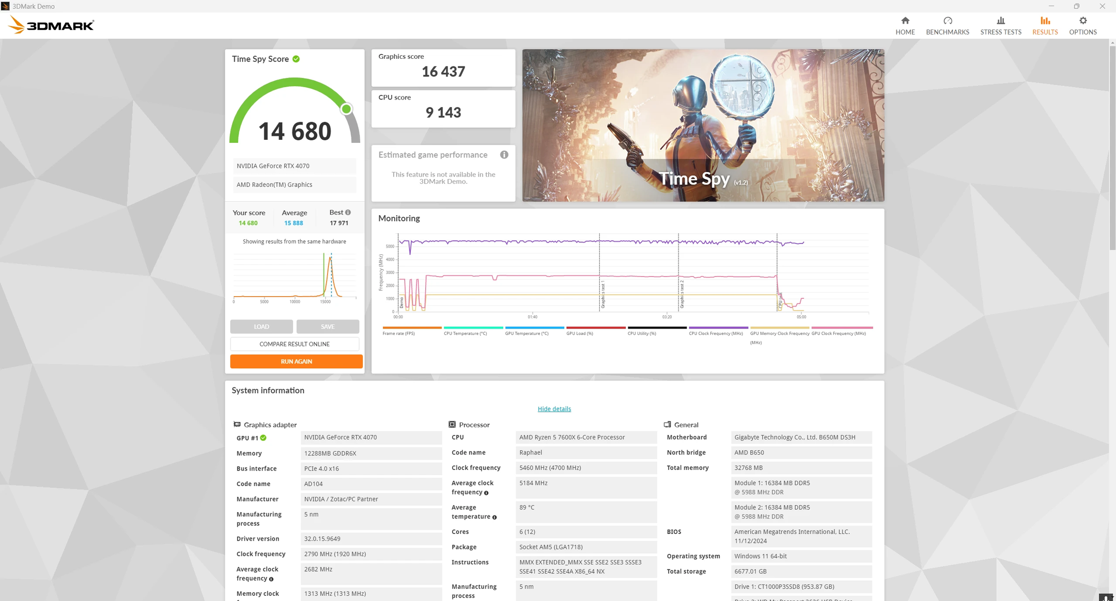Open the Home page icon

(905, 21)
